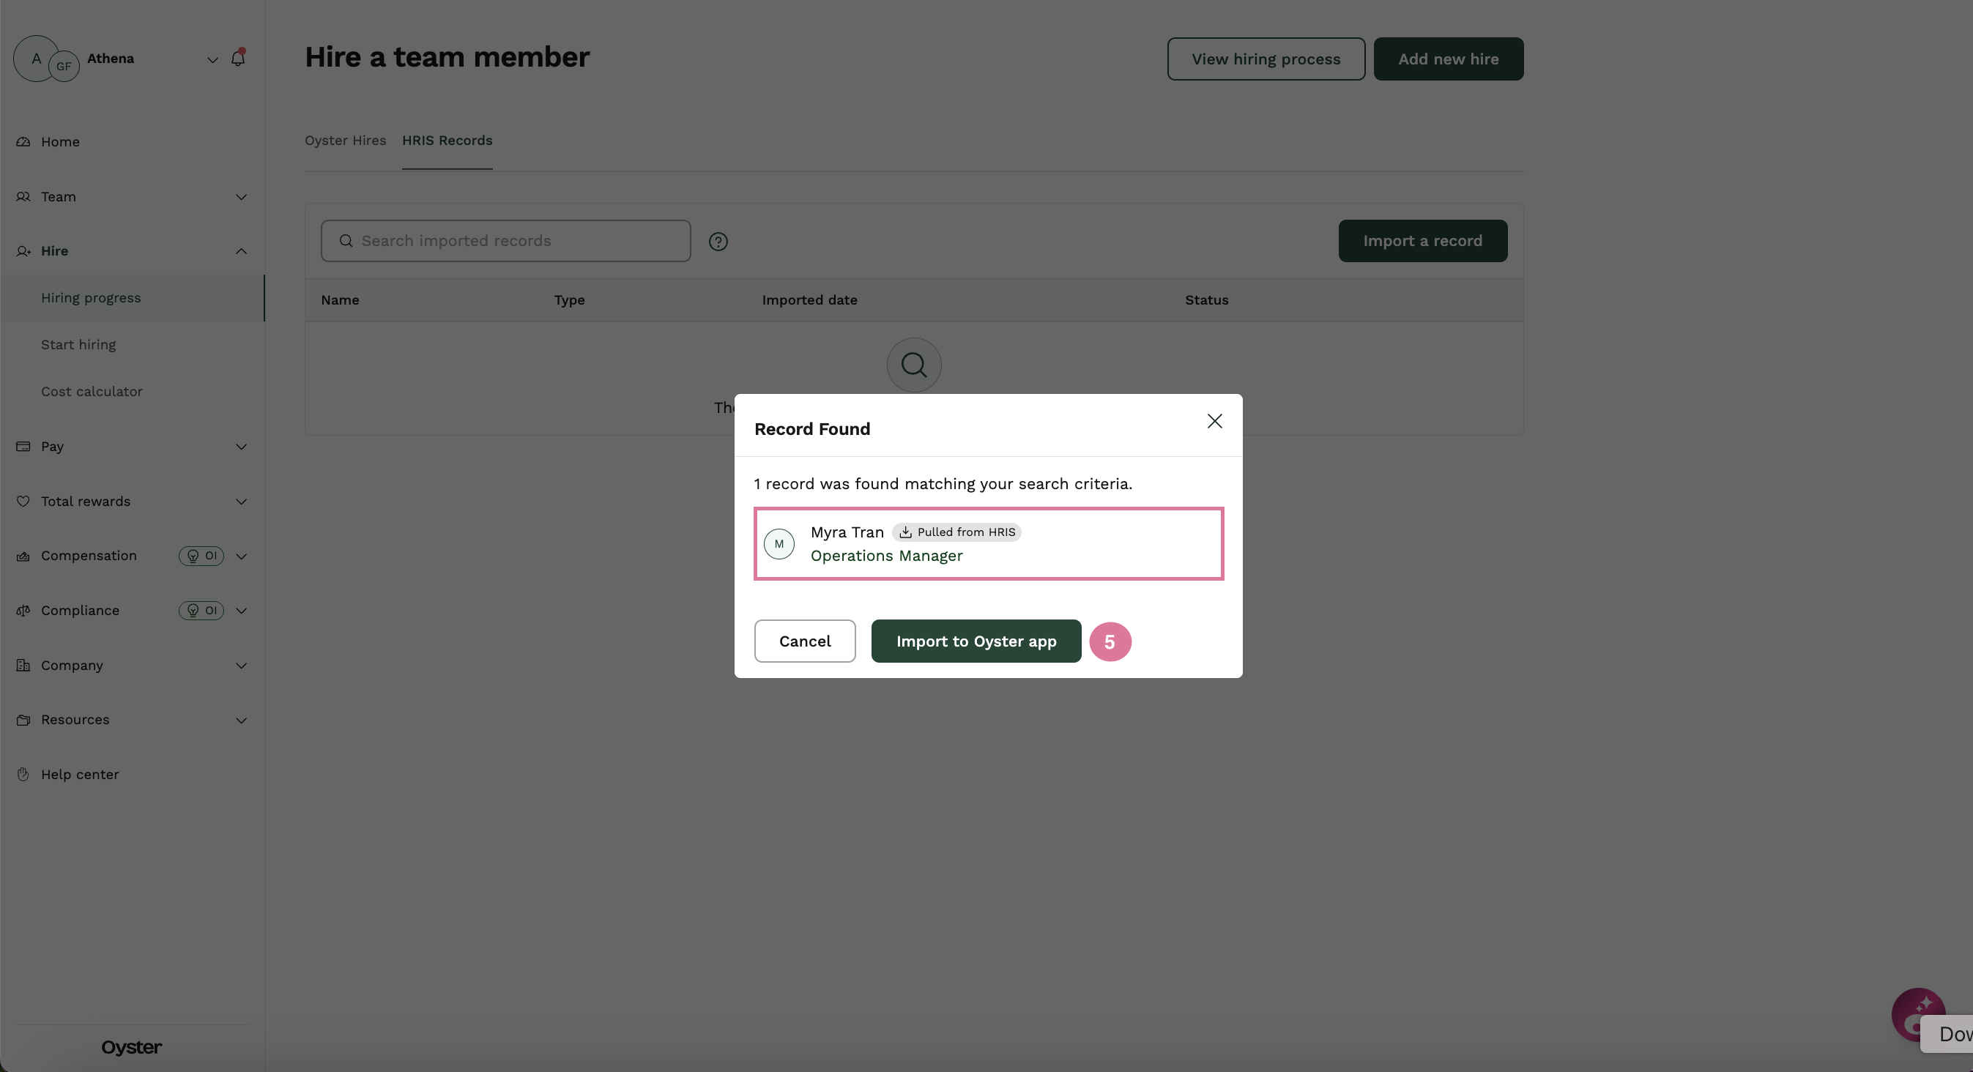Expand the Total rewards chevron
The image size is (1973, 1072).
[x=241, y=502]
